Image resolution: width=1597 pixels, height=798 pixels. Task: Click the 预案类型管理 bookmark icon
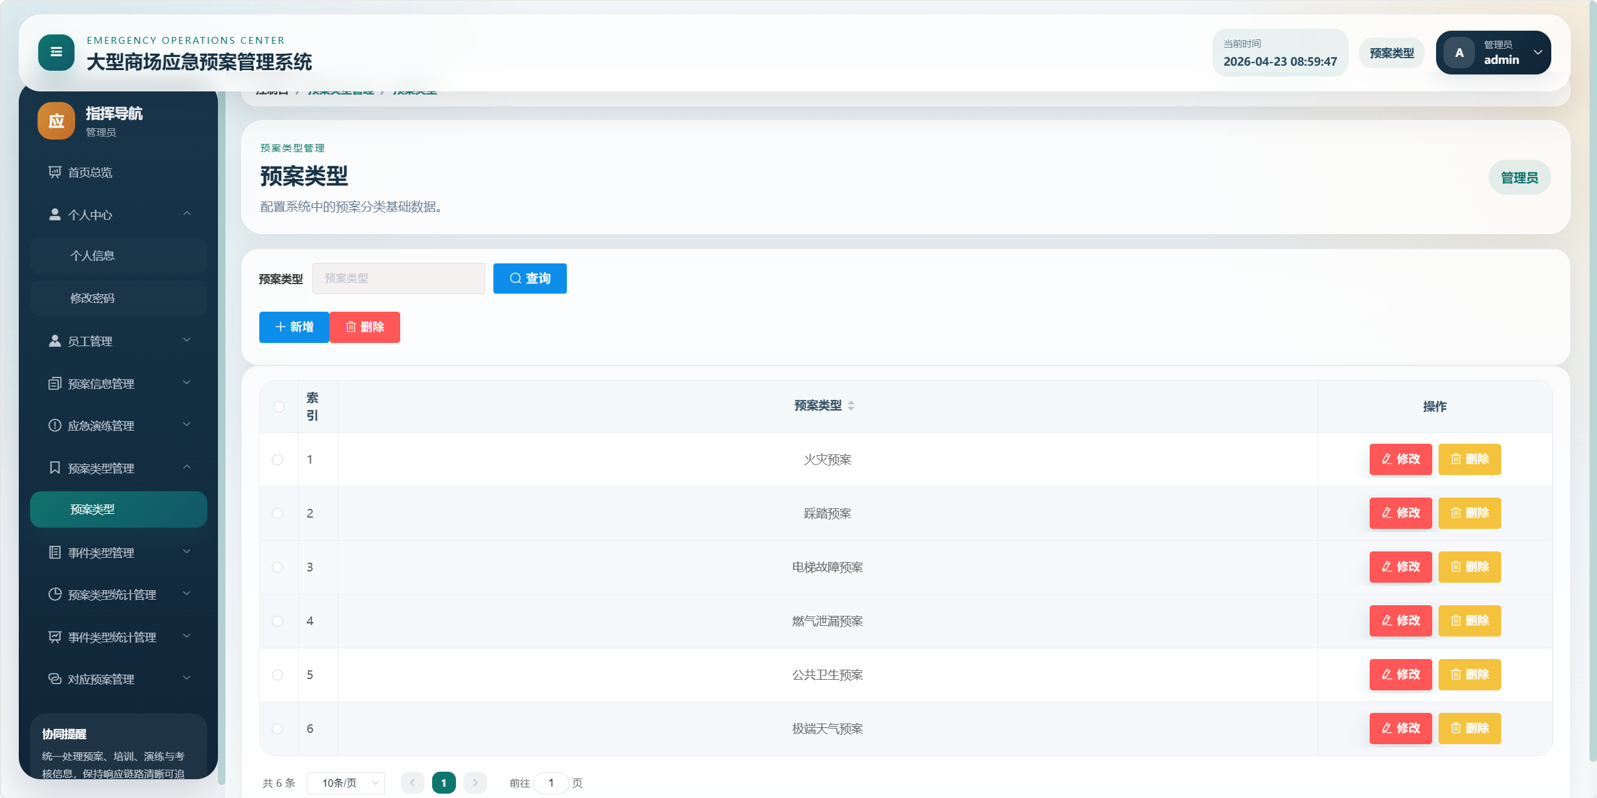tap(55, 468)
